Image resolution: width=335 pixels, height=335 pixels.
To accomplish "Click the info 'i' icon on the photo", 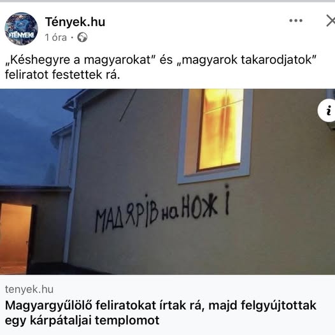I will coord(327,111).
